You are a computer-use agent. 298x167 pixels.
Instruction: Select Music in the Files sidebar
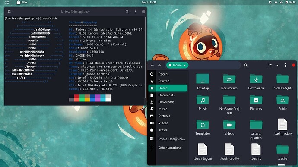(168, 109)
